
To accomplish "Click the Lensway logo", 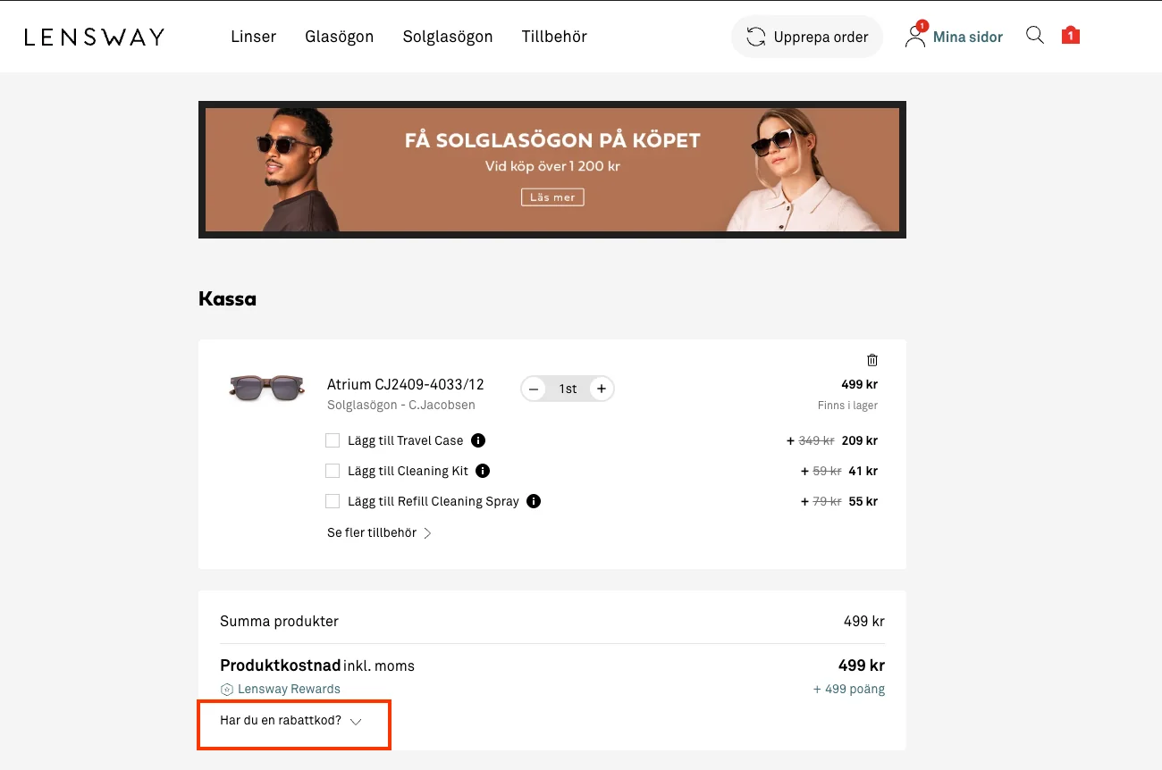I will pos(94,37).
